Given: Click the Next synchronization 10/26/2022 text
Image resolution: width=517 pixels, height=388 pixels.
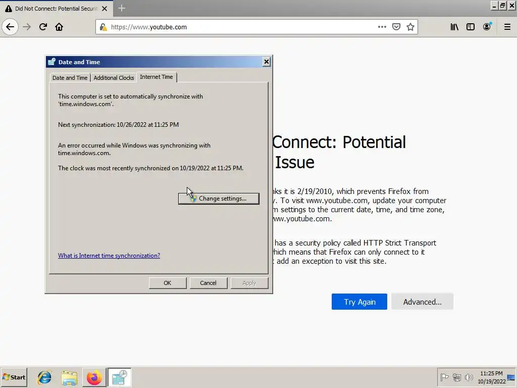Looking at the screenshot, I should [x=118, y=125].
